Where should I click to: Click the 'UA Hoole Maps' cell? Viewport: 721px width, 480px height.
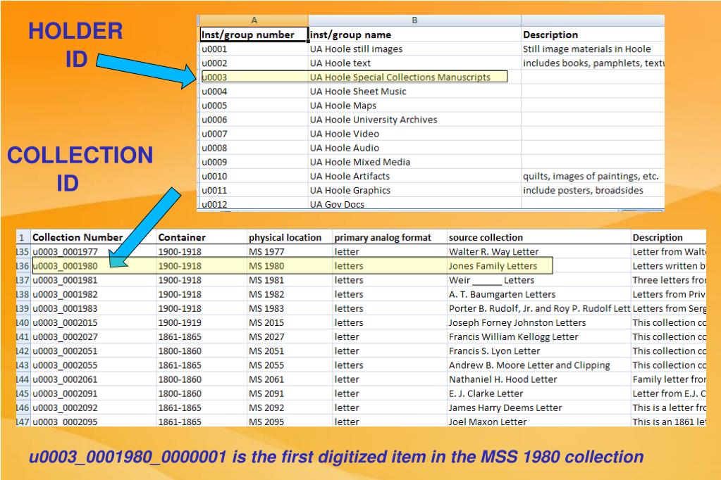(x=414, y=106)
